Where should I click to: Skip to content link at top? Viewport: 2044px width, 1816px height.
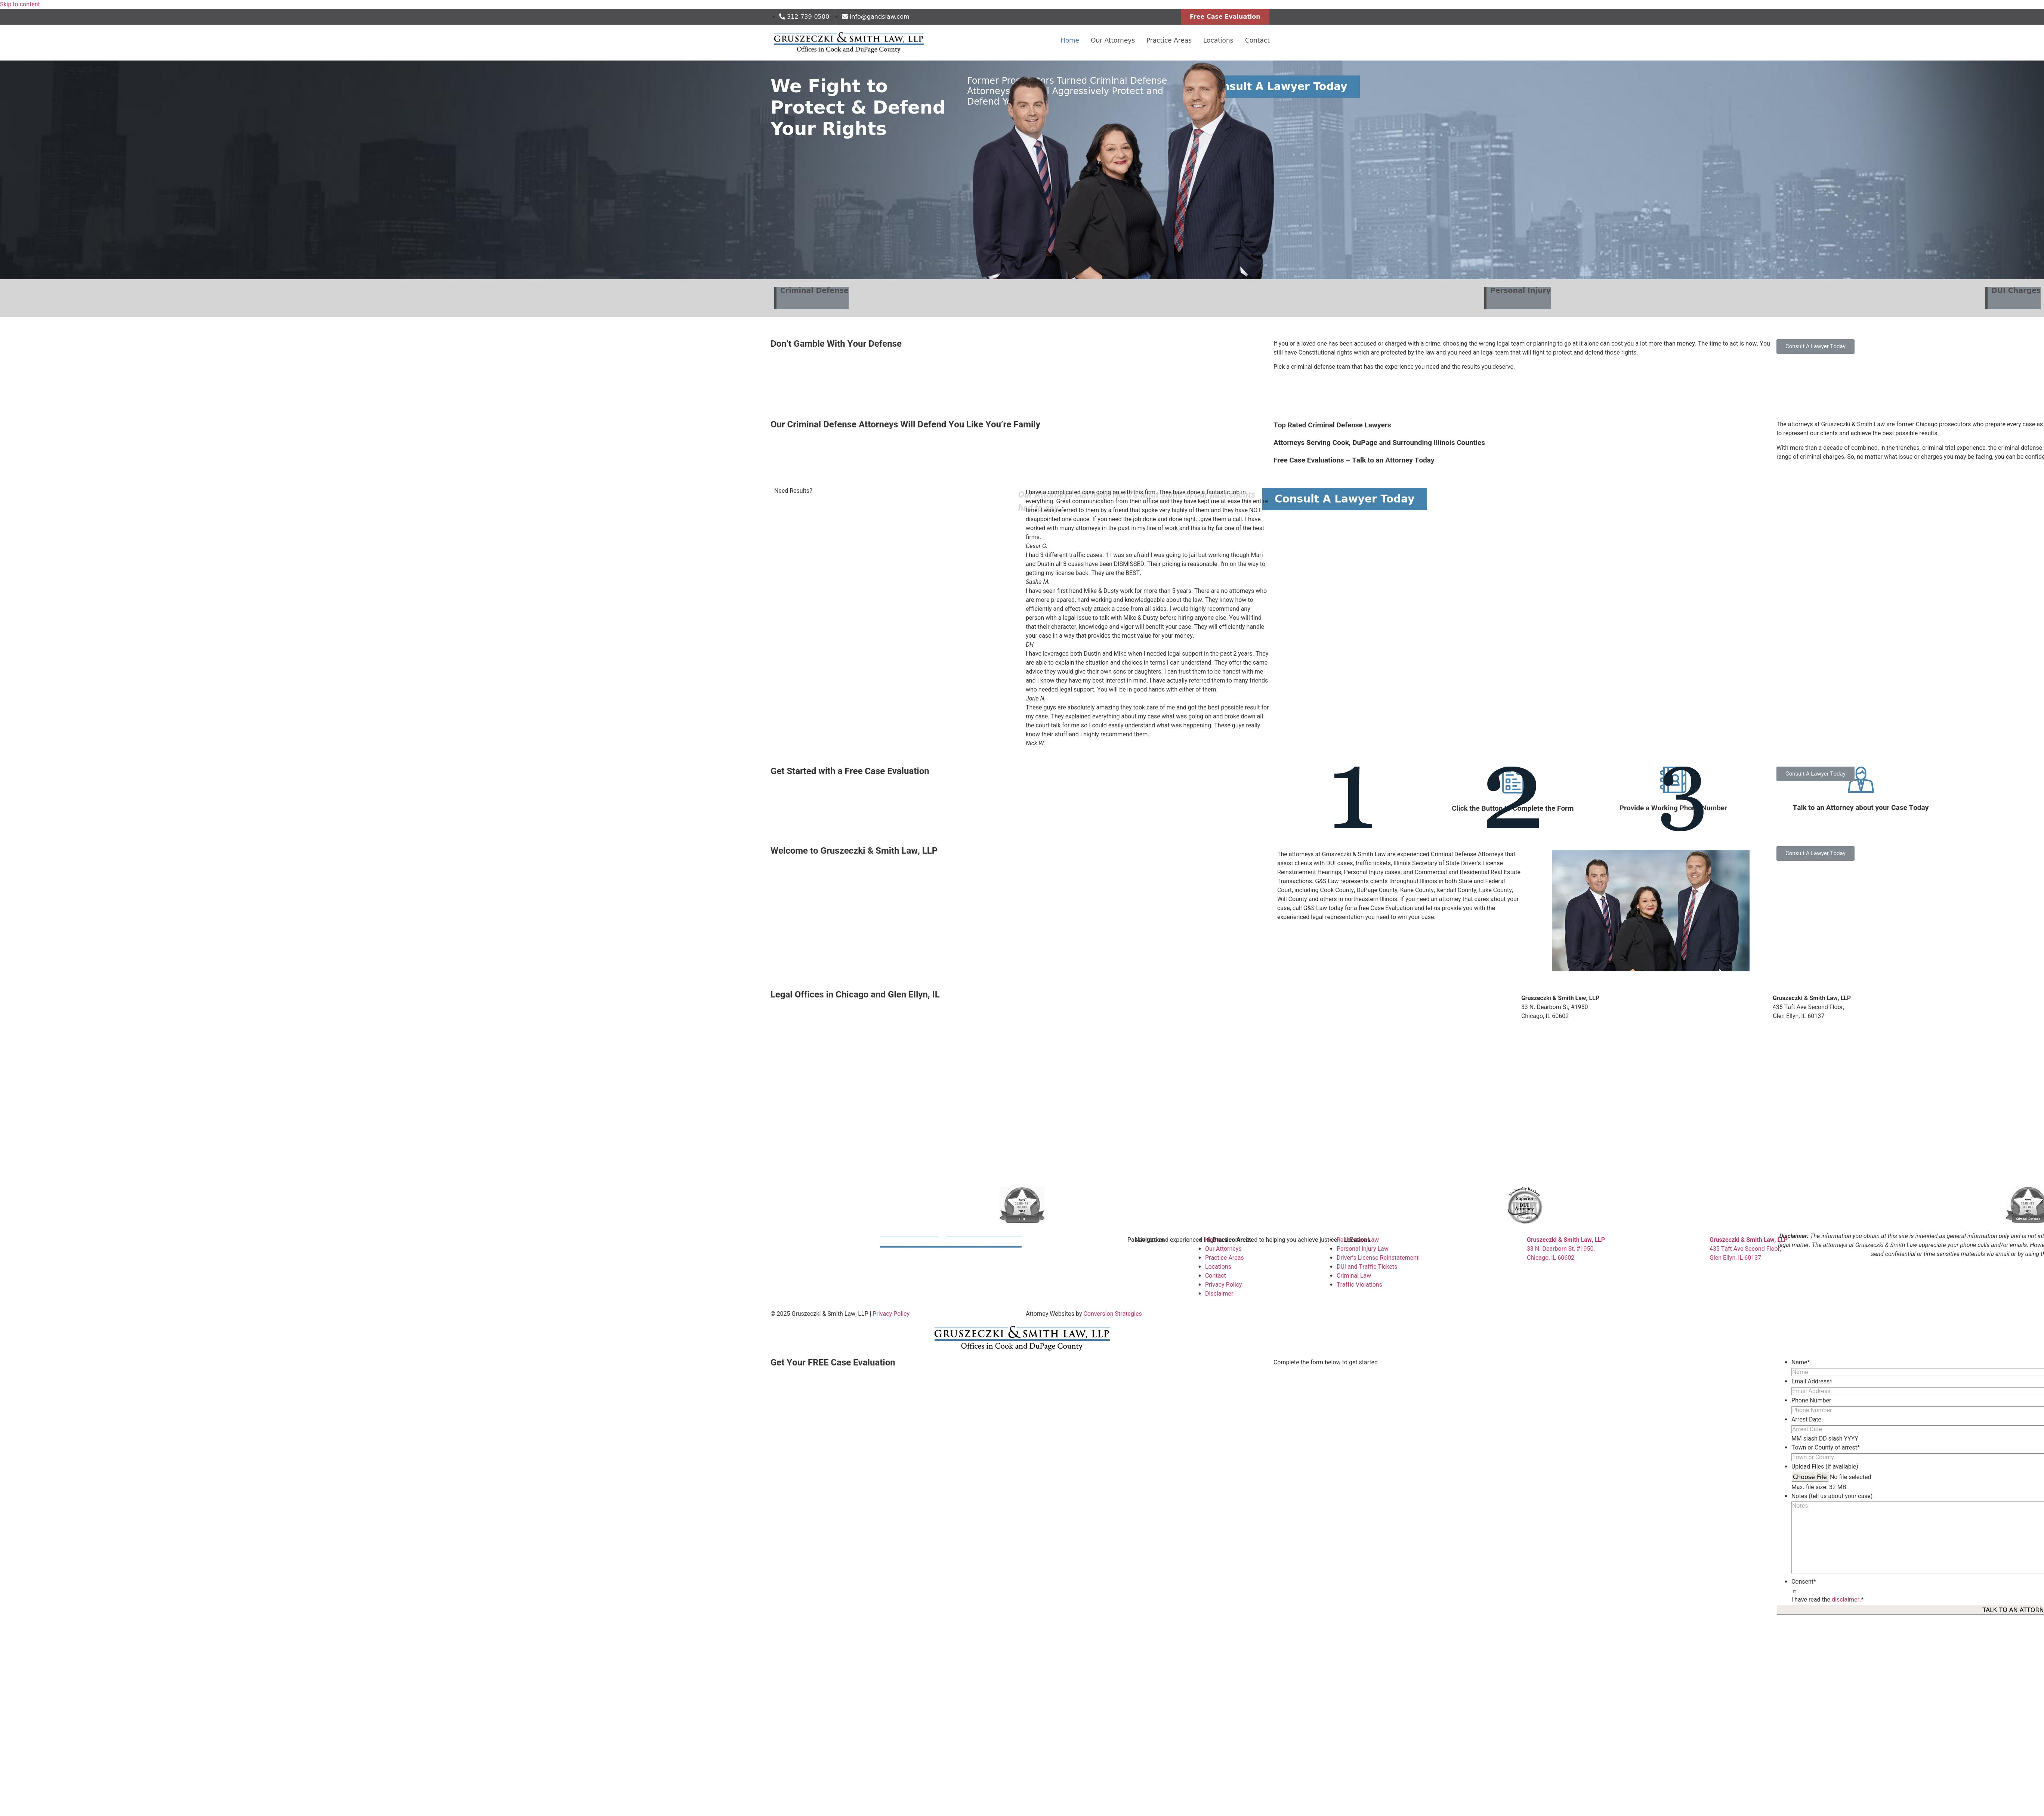pos(20,4)
